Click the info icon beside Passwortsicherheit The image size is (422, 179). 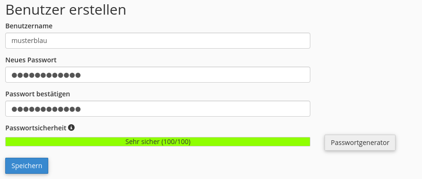71,128
